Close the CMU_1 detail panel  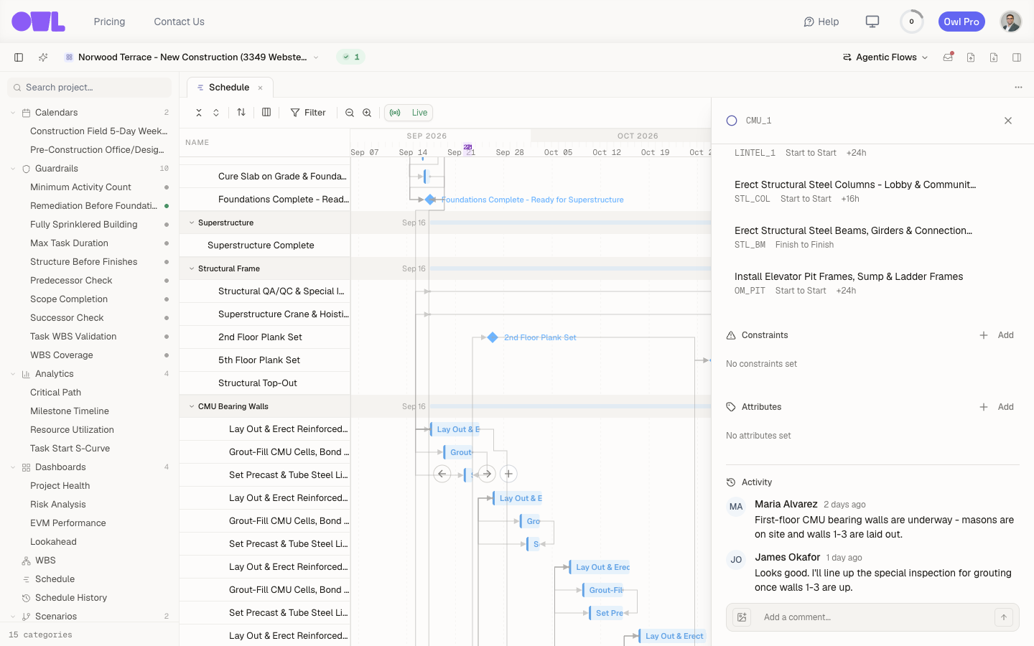(x=1008, y=121)
